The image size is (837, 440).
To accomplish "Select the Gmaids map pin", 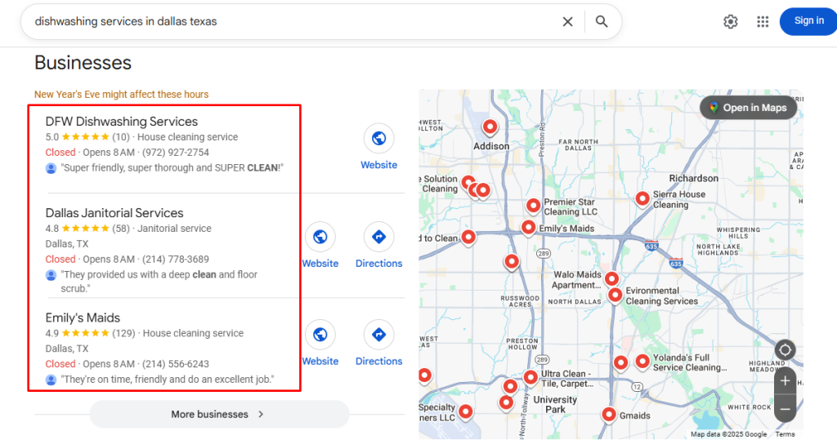I will (x=608, y=415).
